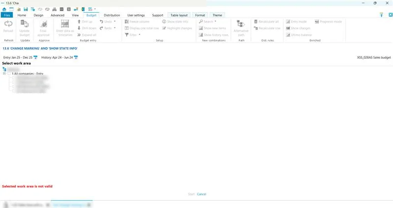Click Enter data as timeseries button
The height and width of the screenshot is (208, 393).
pos(65,28)
